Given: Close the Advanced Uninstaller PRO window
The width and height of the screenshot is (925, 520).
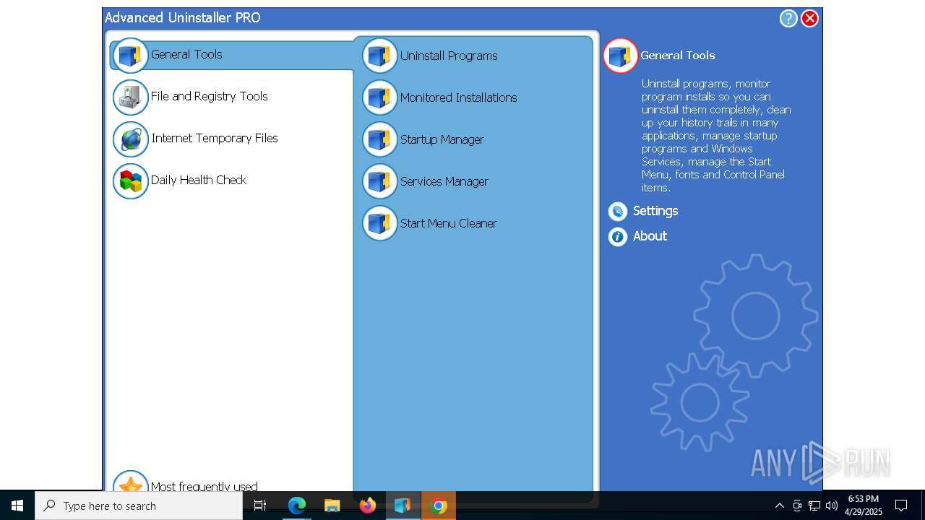Looking at the screenshot, I should (x=810, y=19).
